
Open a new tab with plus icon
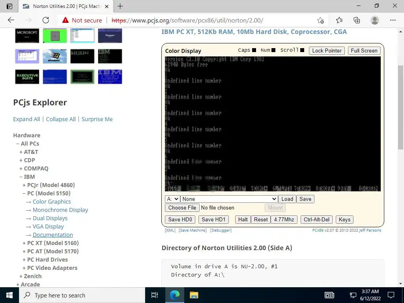120,6
